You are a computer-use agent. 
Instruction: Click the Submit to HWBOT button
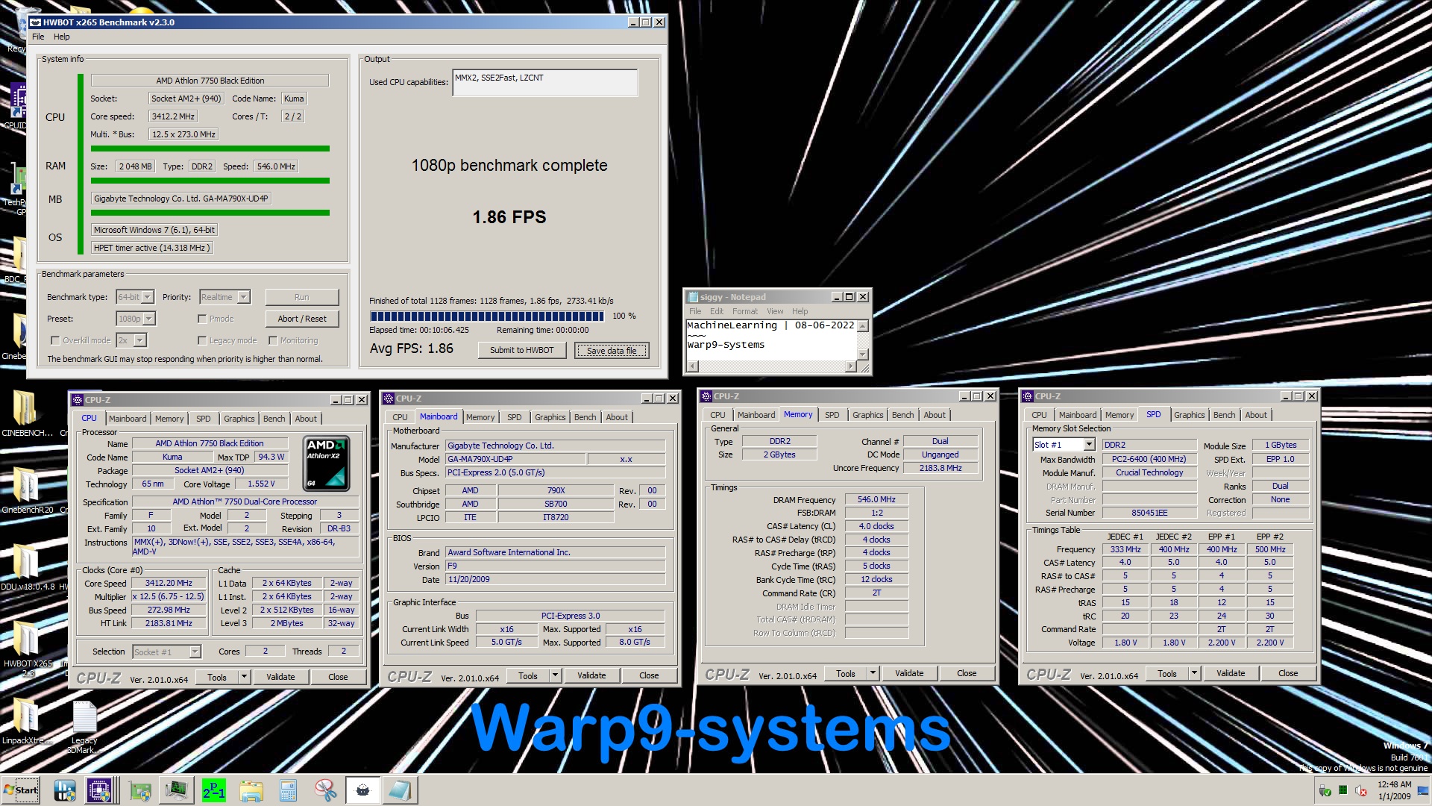(x=521, y=350)
